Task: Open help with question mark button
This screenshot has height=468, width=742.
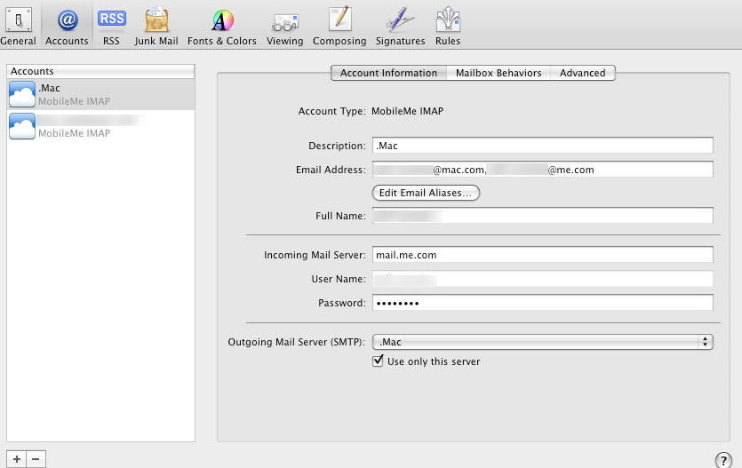Action: pyautogui.click(x=723, y=460)
